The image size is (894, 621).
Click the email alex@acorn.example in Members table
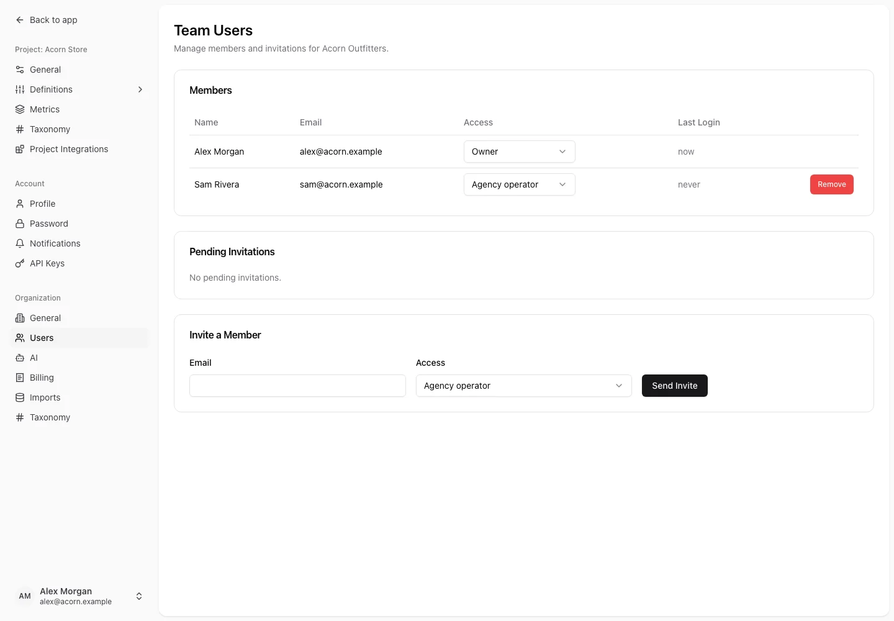coord(341,152)
